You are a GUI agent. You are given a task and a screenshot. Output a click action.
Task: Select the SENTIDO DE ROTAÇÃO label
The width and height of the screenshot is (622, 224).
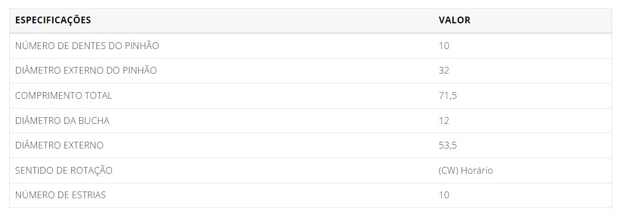coord(63,171)
